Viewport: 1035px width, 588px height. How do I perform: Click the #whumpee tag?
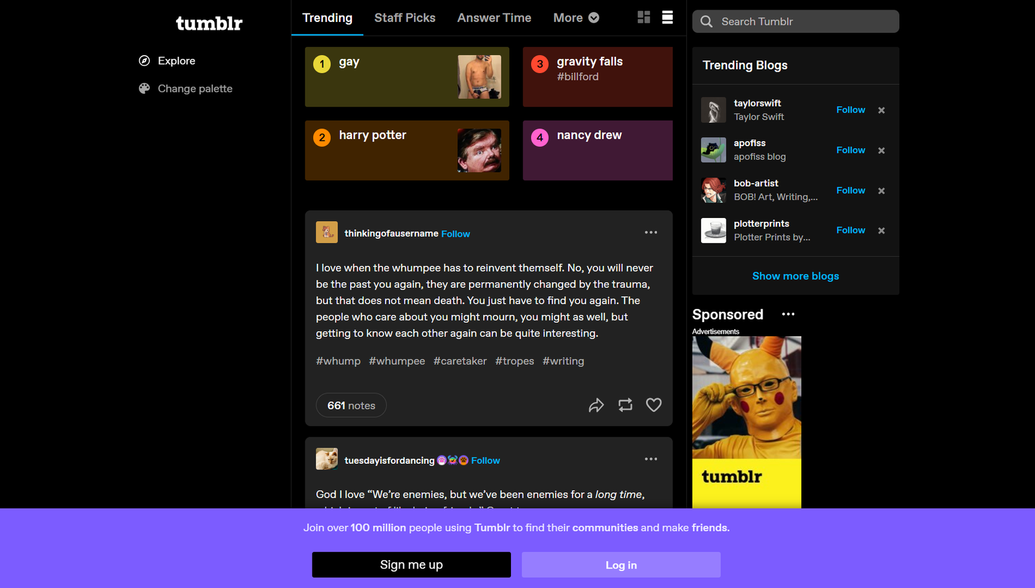397,361
